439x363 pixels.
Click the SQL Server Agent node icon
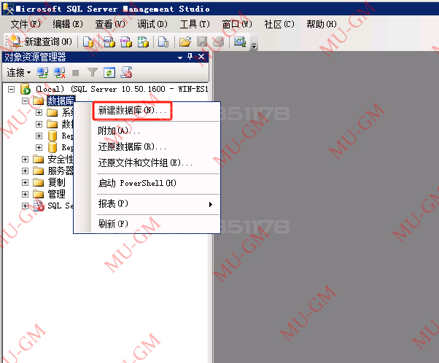click(x=39, y=206)
